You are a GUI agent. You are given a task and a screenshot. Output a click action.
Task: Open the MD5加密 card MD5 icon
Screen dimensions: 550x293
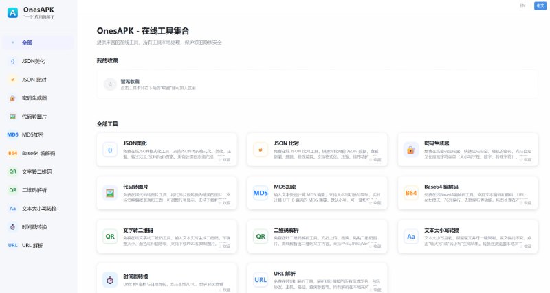261,194
